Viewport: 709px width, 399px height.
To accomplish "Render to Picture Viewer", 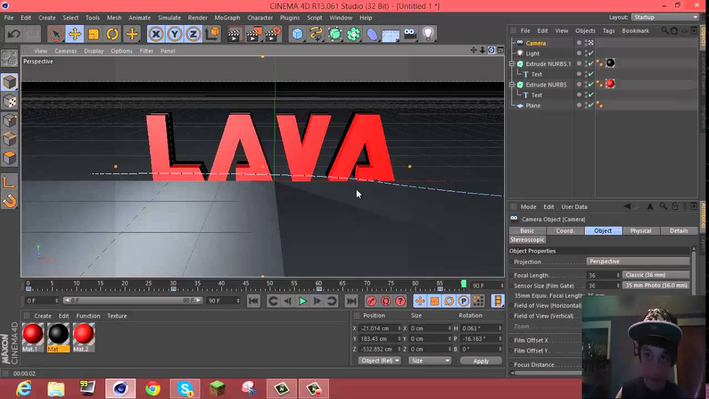I will [x=254, y=34].
